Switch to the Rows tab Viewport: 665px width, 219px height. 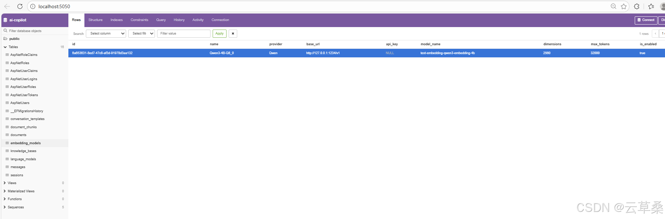(76, 20)
